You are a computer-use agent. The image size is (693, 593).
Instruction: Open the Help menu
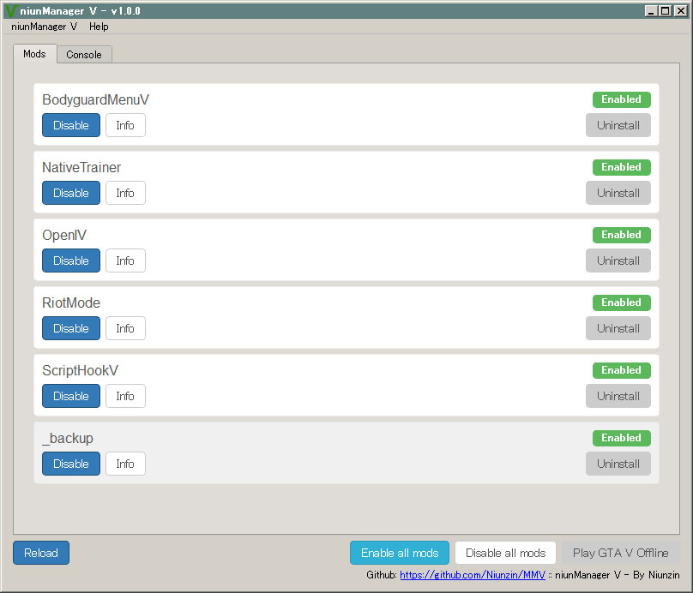[x=99, y=27]
